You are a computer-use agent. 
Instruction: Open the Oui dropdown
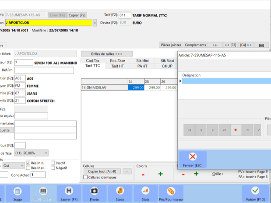14,165
